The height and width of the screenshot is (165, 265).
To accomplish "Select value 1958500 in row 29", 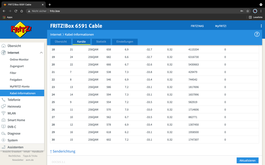I will (x=194, y=132).
